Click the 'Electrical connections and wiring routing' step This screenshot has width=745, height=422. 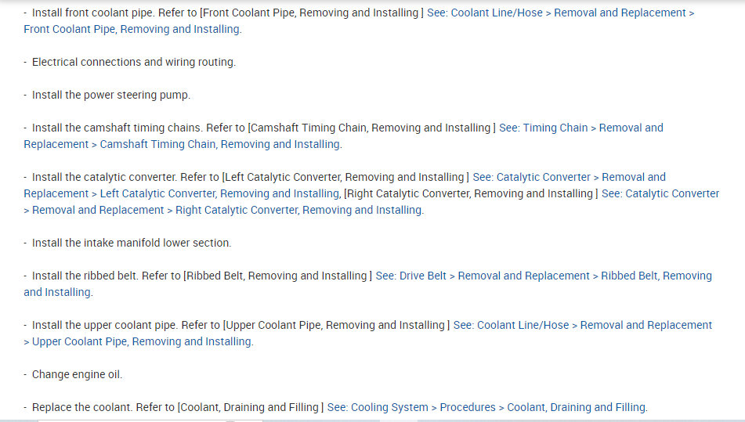coord(133,62)
